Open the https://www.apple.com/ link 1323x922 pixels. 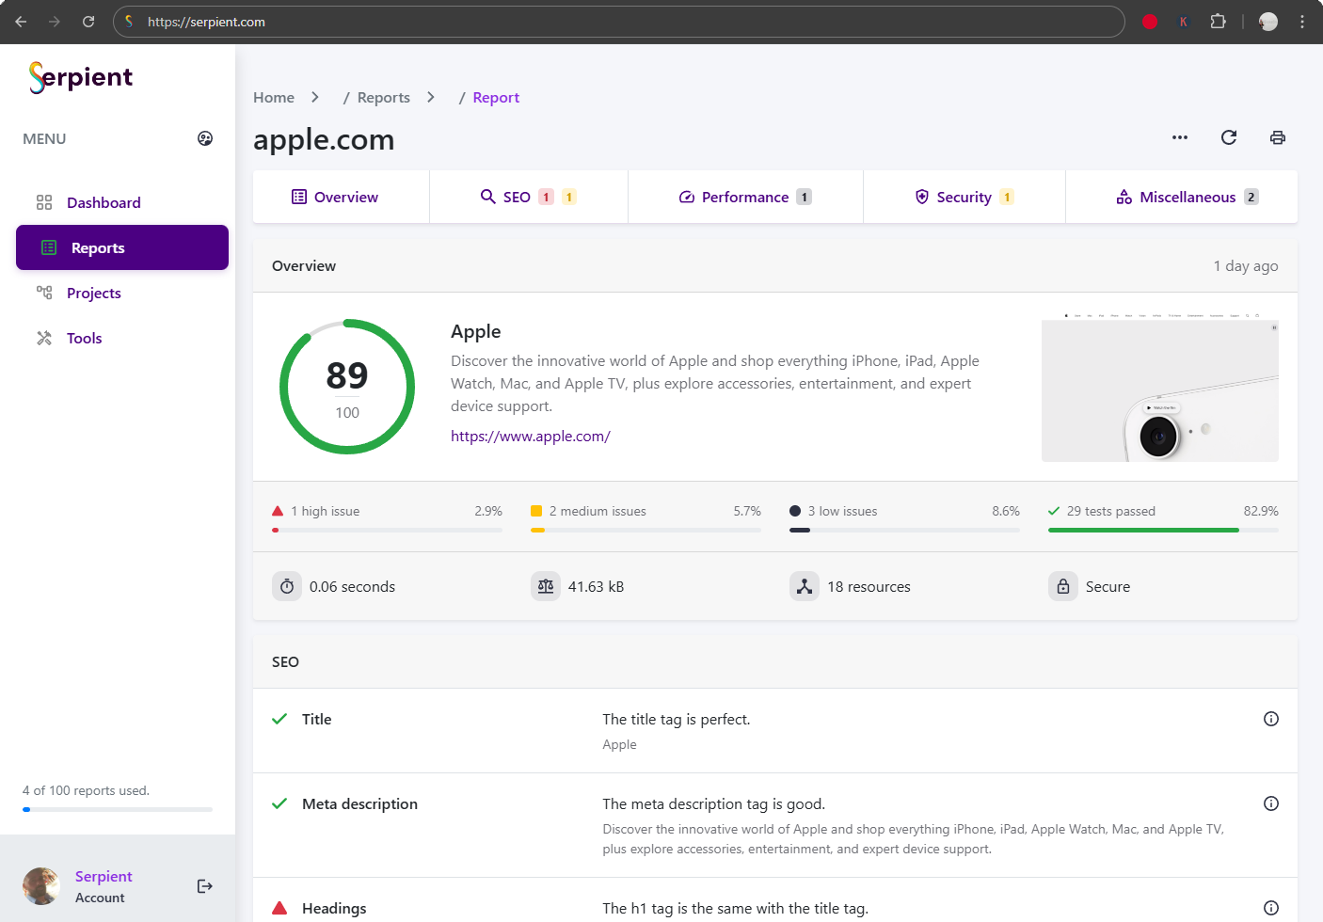click(x=531, y=436)
